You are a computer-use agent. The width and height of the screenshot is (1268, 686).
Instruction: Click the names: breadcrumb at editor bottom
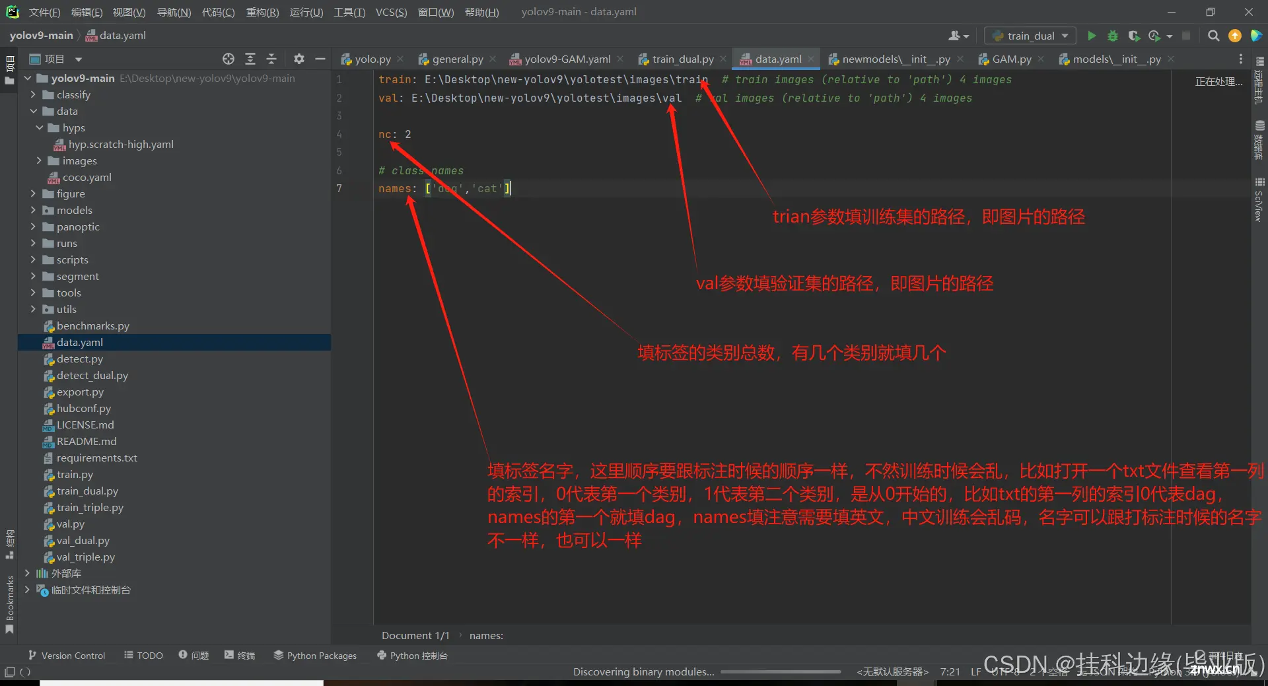[x=486, y=635]
